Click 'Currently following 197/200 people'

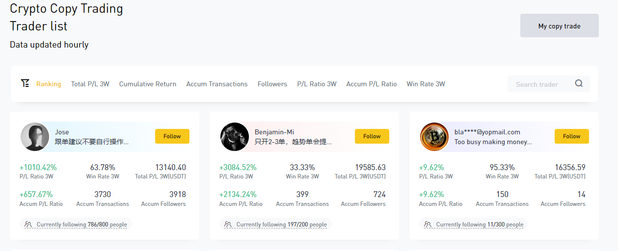tap(282, 225)
